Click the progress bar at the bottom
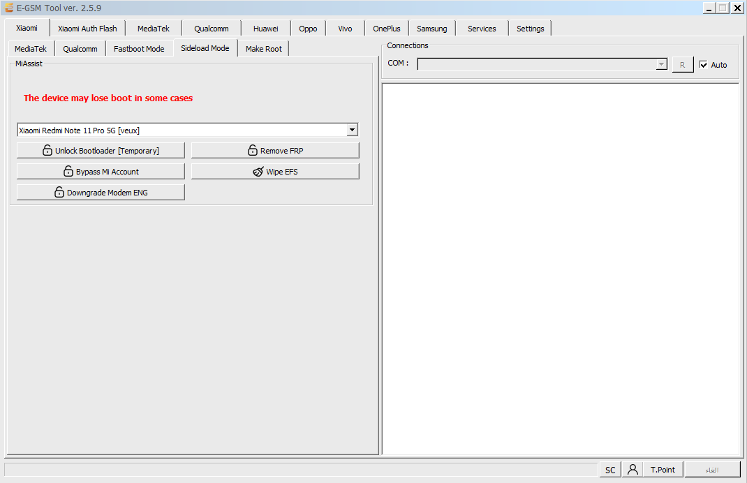Image resolution: width=747 pixels, height=483 pixels. 300,470
